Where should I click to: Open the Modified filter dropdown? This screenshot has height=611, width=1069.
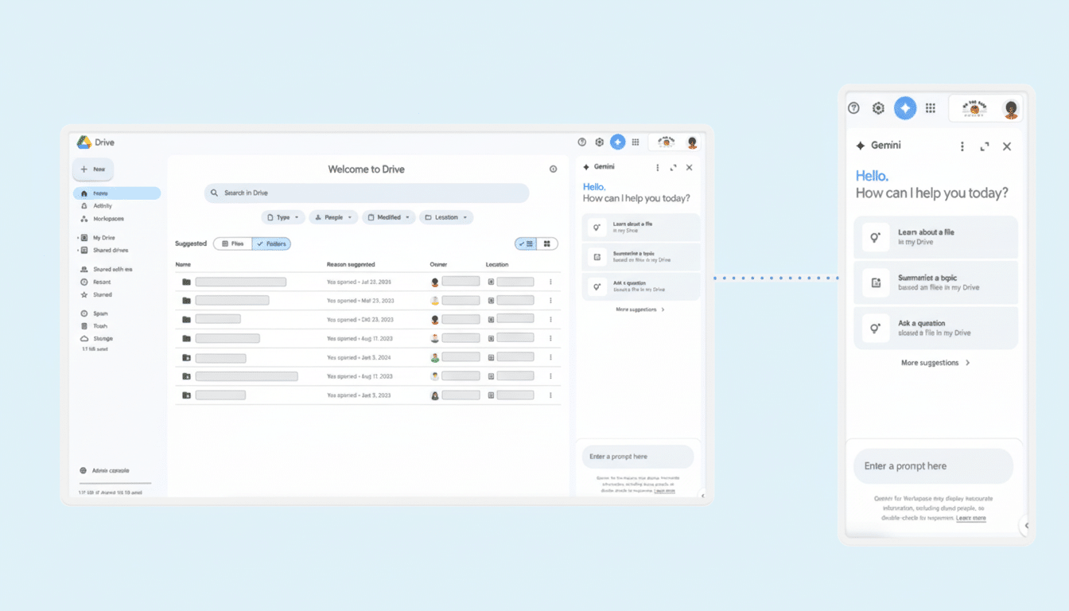389,216
